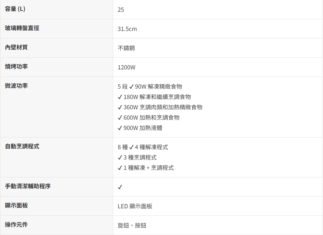The width and height of the screenshot is (323, 235).
Task: Select the checkmark next to 3 種烹調程式
Action: pos(120,158)
